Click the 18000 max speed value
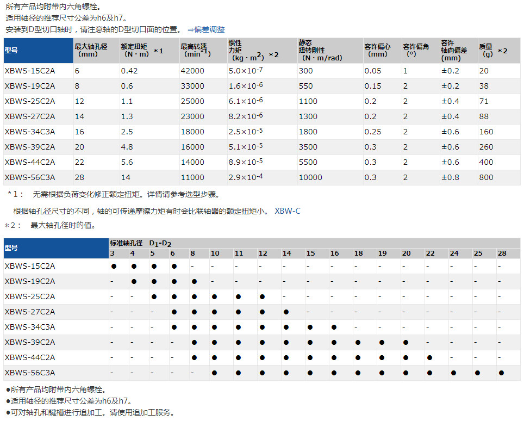The image size is (524, 433). tap(192, 132)
